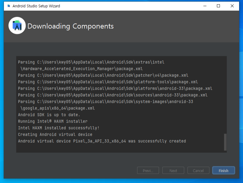Click the disabled Cancel button
The width and height of the screenshot is (243, 183).
pos(198,170)
